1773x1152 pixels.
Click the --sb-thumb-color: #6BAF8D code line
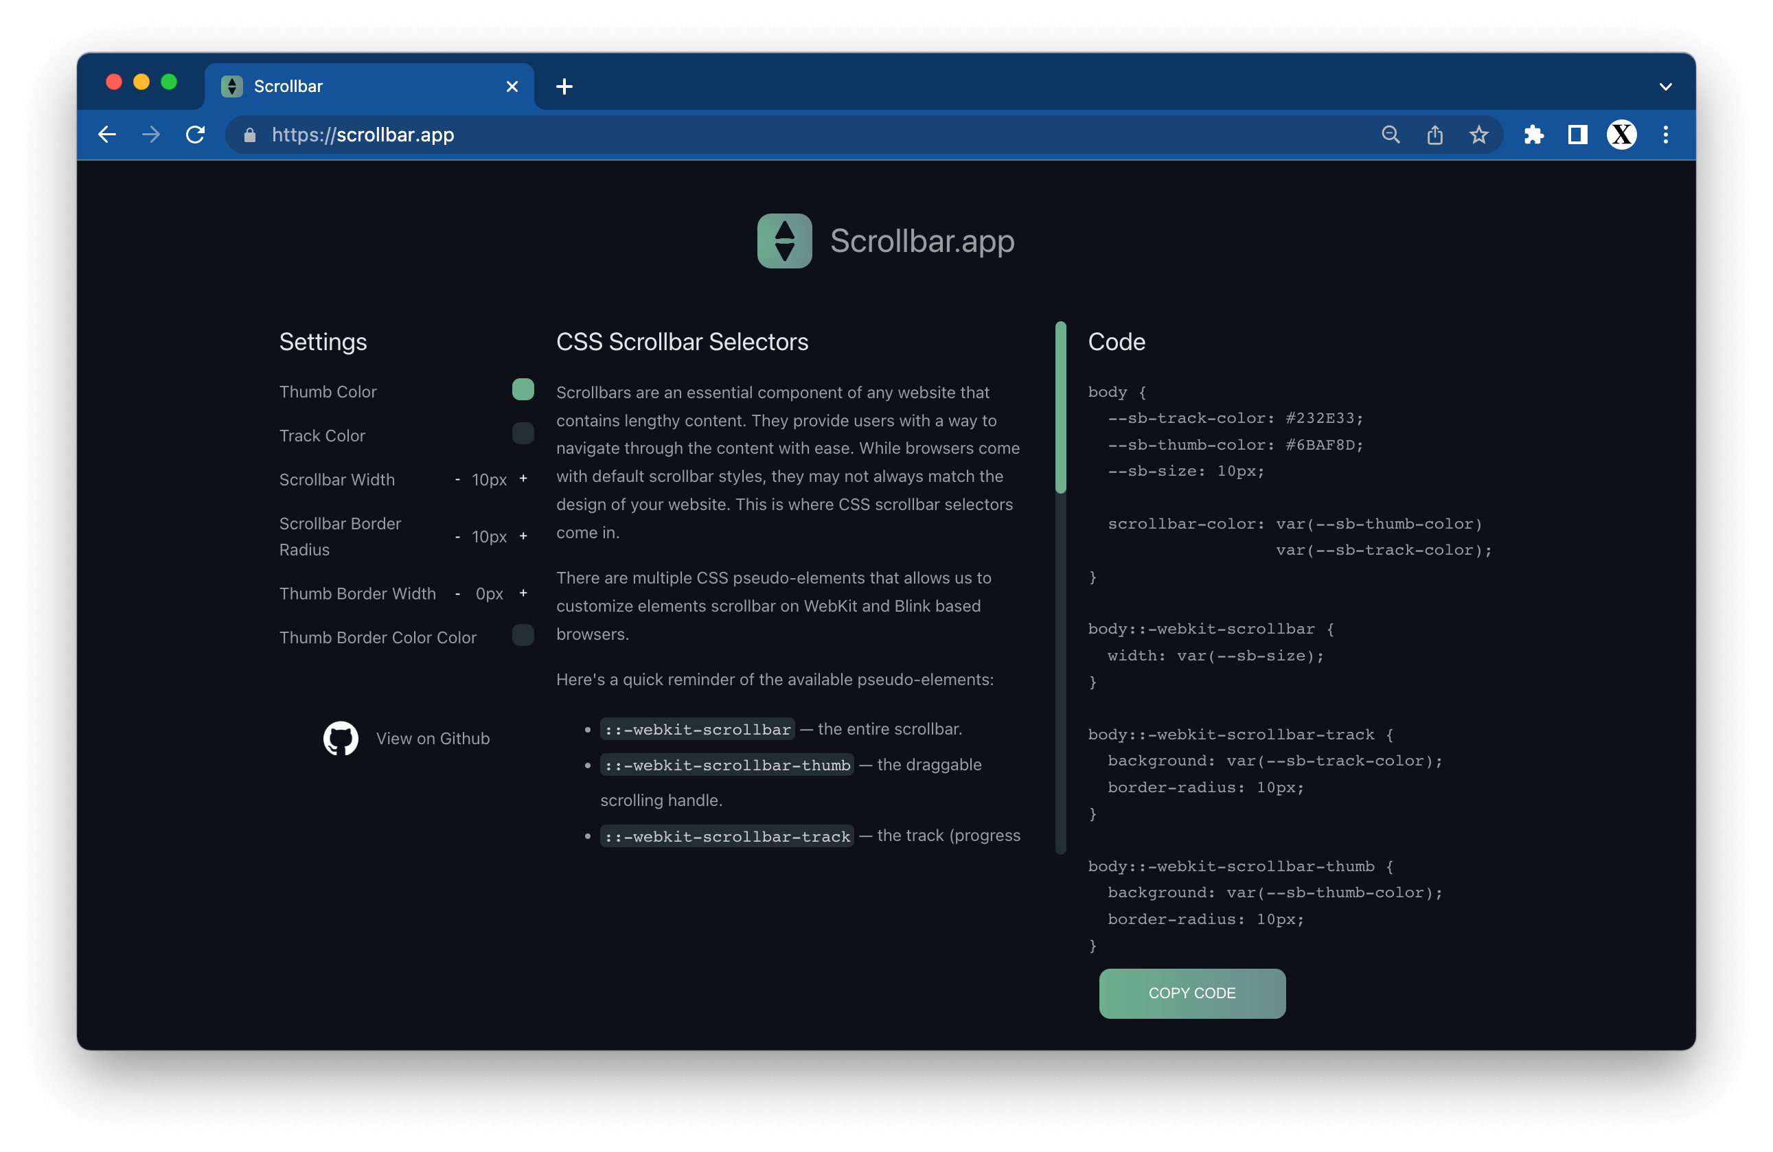point(1235,446)
